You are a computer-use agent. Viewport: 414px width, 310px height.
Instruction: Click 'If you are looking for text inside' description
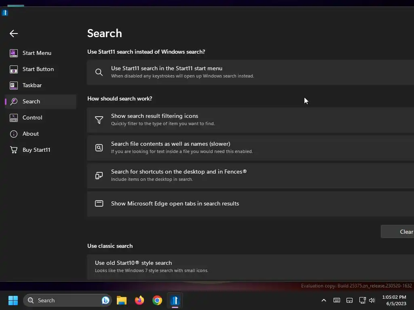coord(182,152)
